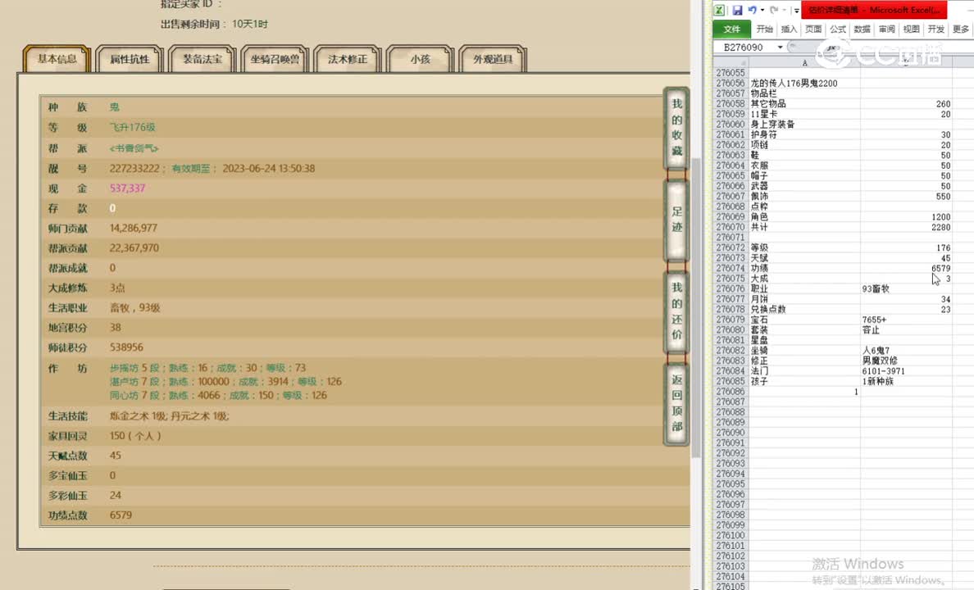974x590 pixels.
Task: Save the workbook with the floppy-disk icon
Action: pos(737,10)
